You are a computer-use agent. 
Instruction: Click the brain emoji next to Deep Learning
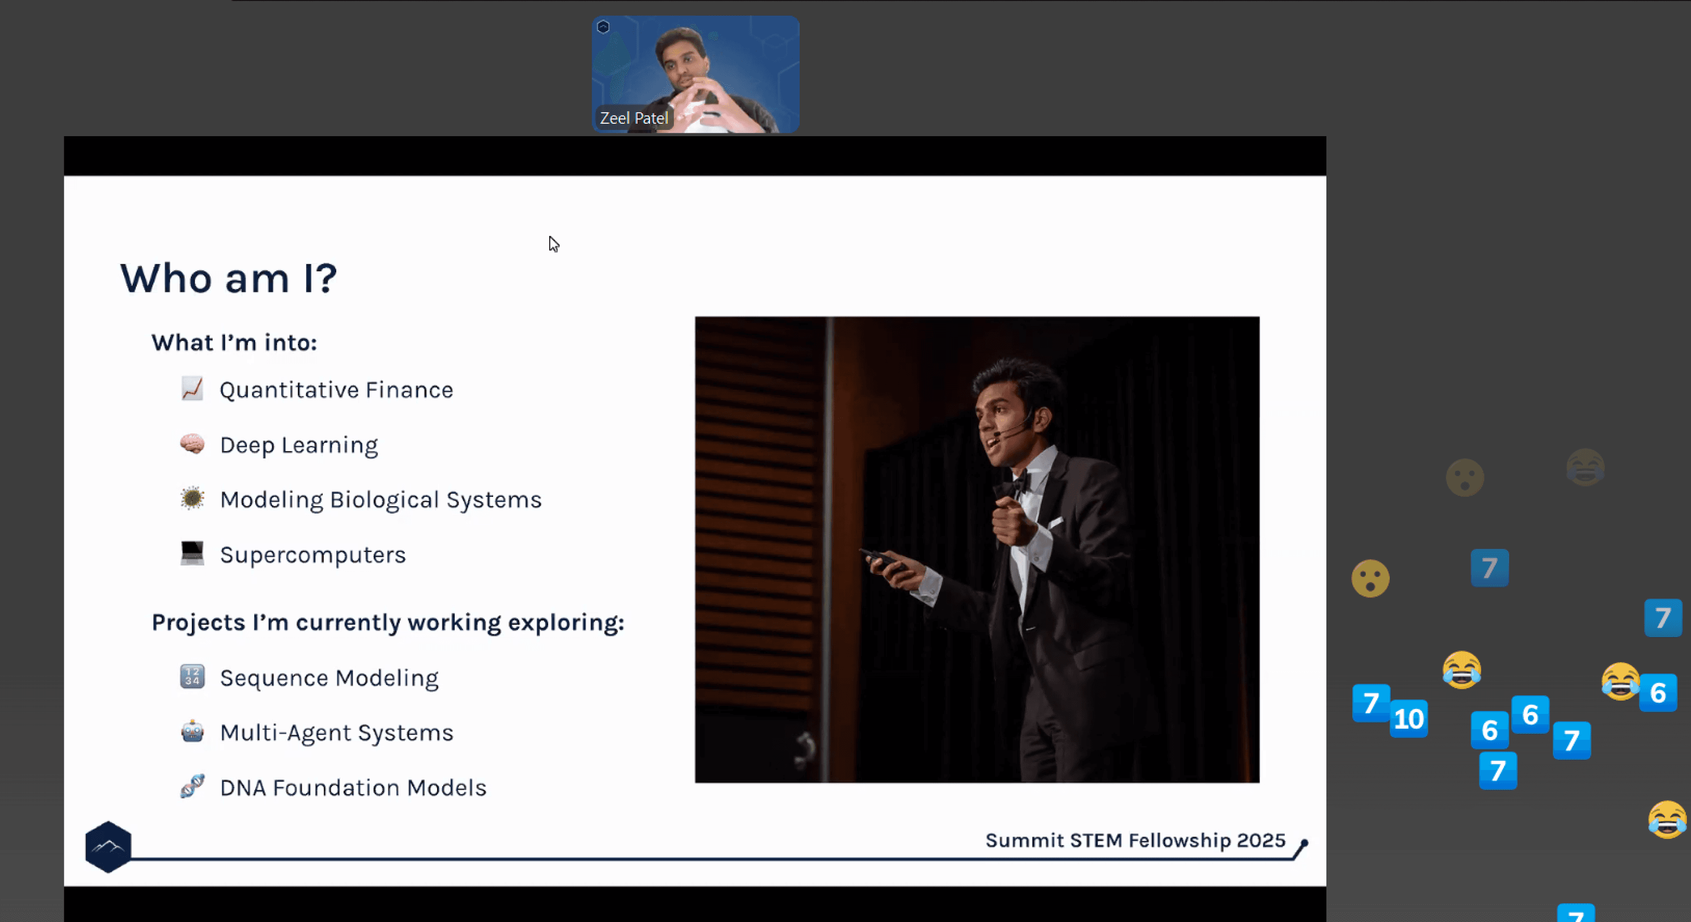pos(192,444)
